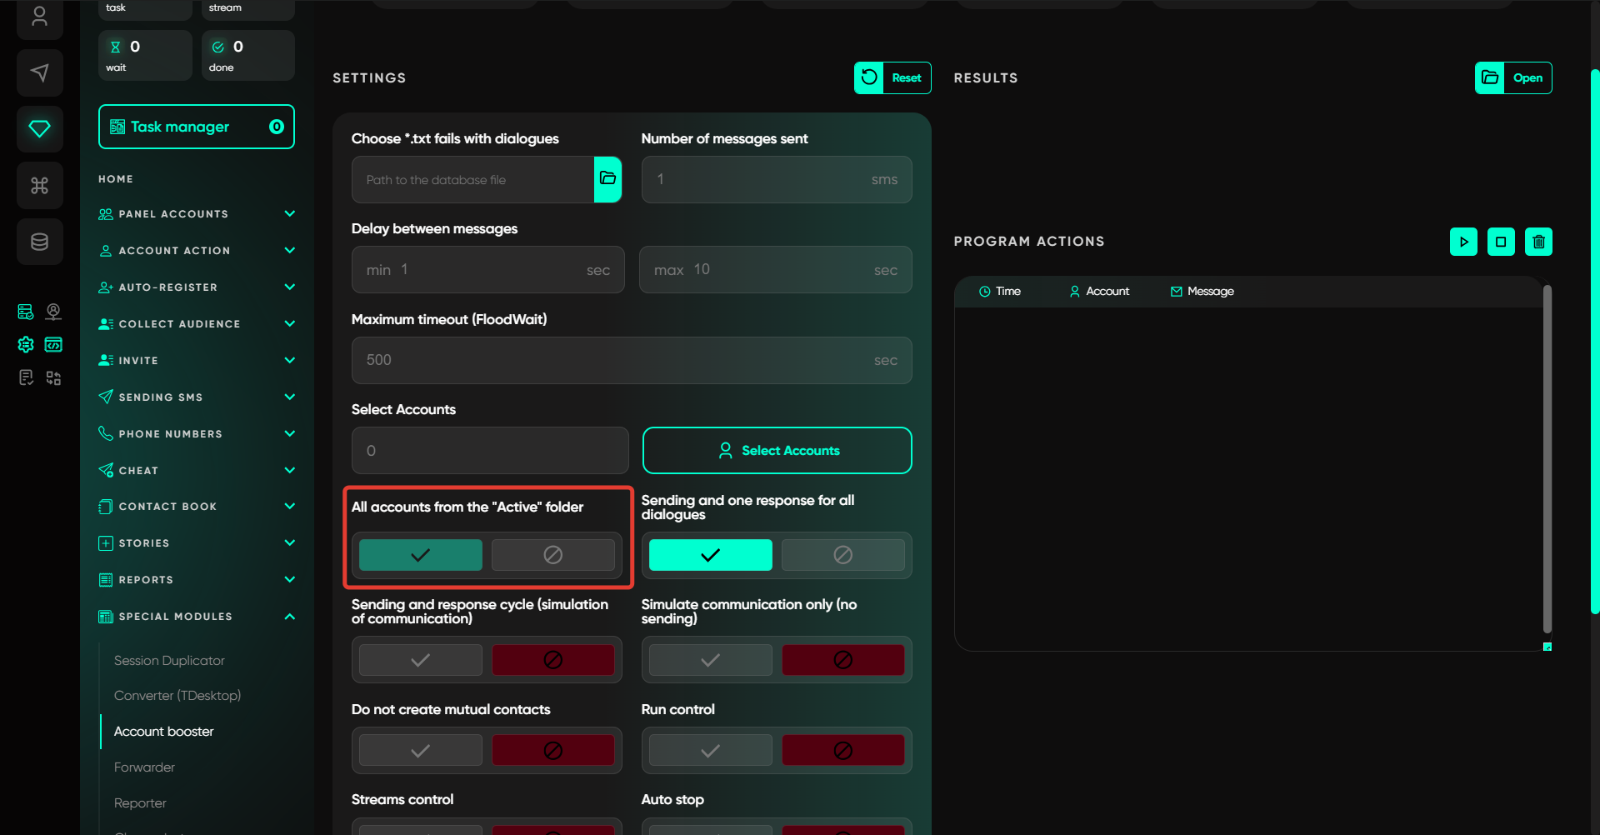The height and width of the screenshot is (835, 1600).
Task: Open the database icon in left sidebar
Action: click(x=39, y=242)
